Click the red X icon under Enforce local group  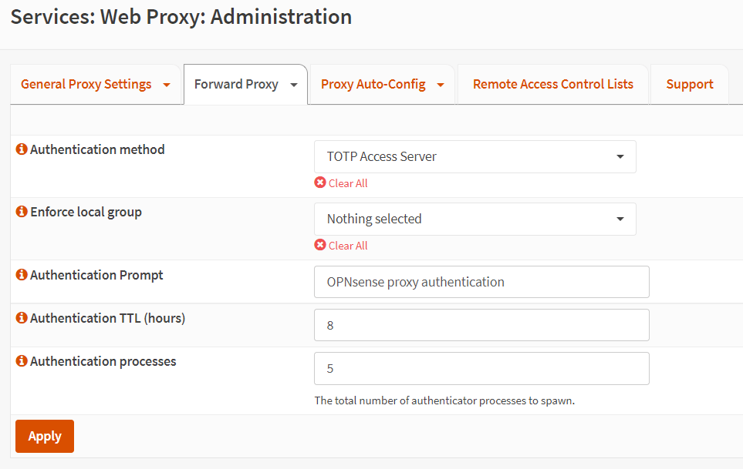[320, 245]
